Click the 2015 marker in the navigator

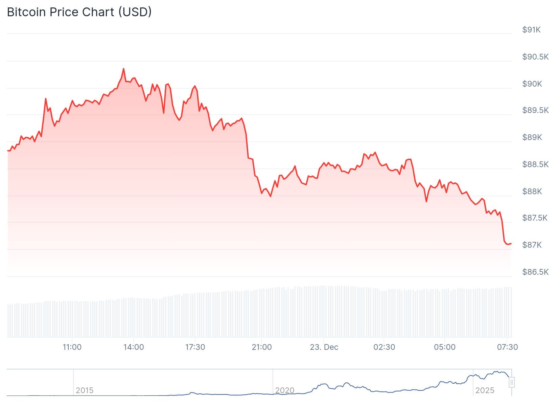[84, 390]
